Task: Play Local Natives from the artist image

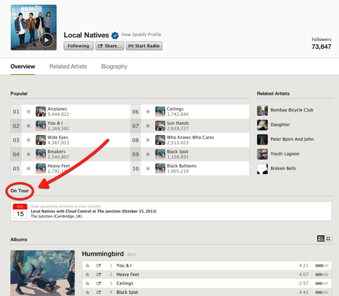Action: click(x=46, y=40)
